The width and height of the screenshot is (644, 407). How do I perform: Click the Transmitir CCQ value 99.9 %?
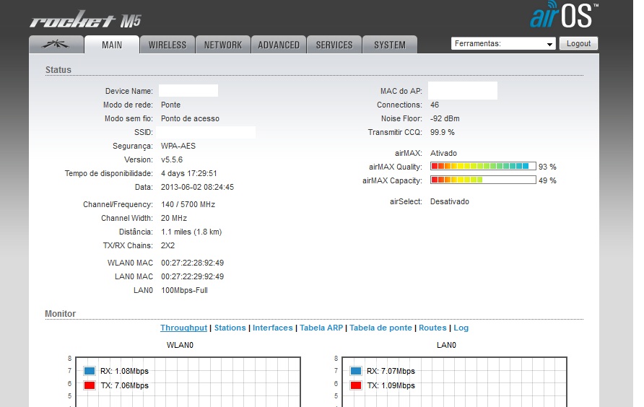point(443,132)
